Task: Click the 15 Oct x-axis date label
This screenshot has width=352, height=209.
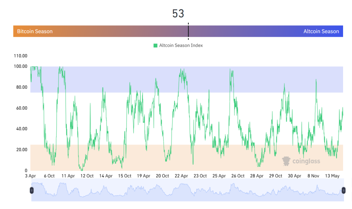Action: (x=125, y=176)
